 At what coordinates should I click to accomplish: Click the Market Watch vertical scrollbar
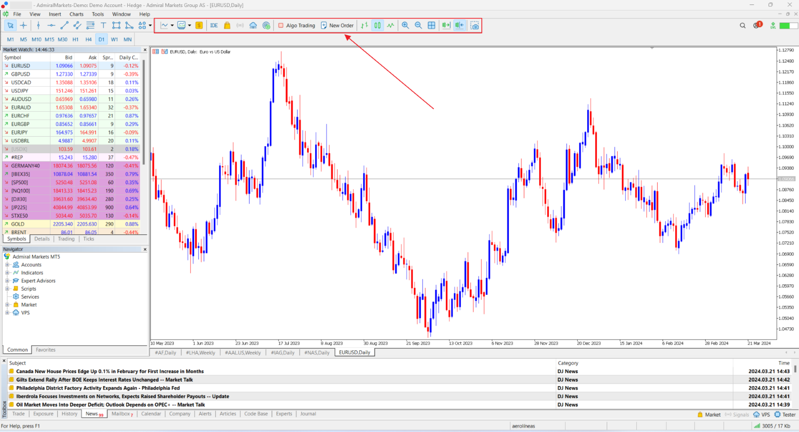tap(144, 112)
